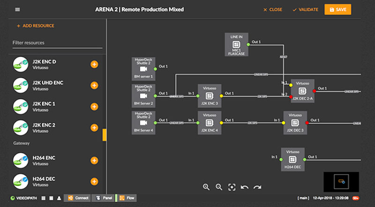Zoom in on the flow canvas
Viewport: 375px width, 207px height.
206,187
